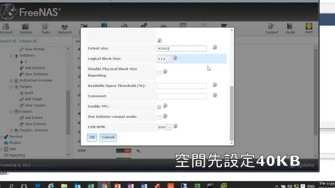Open Jails in the sidebar tree
This screenshot has height=188, width=335.
tap(13, 149)
